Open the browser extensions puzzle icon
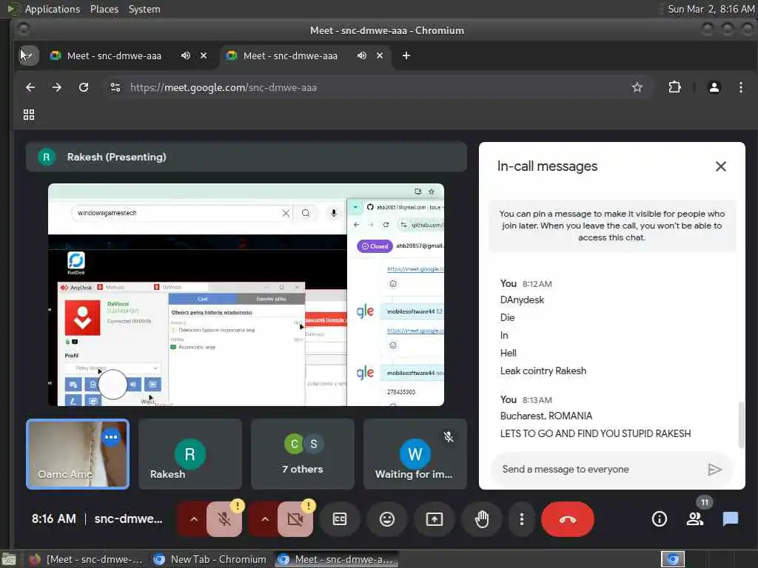The width and height of the screenshot is (758, 568). pyautogui.click(x=674, y=87)
